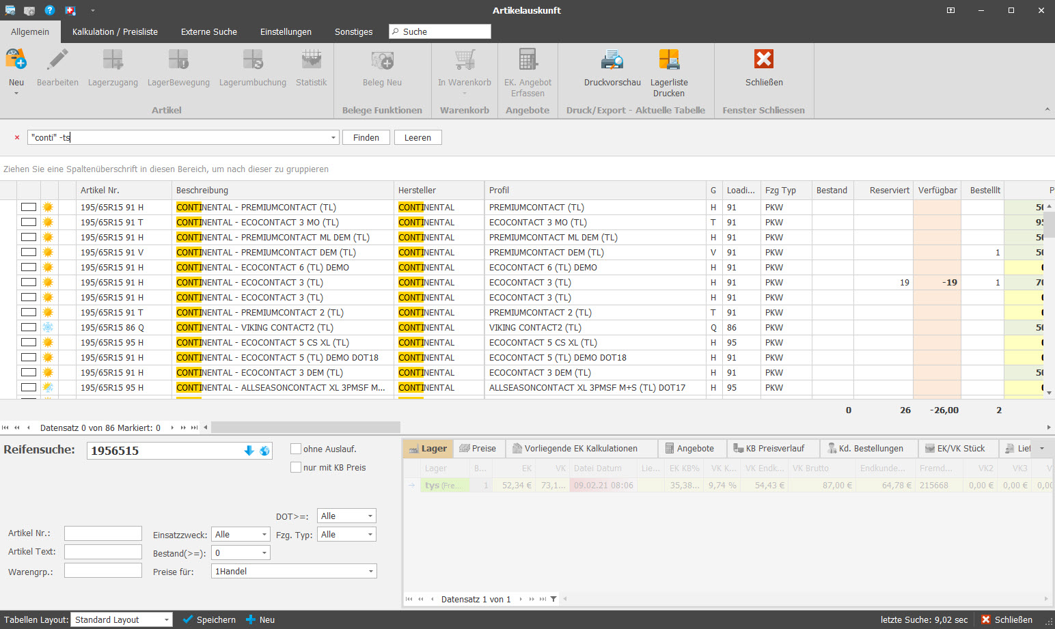Click Schließen in bottom status bar
Screen dimensions: 1055x629
coord(1007,619)
